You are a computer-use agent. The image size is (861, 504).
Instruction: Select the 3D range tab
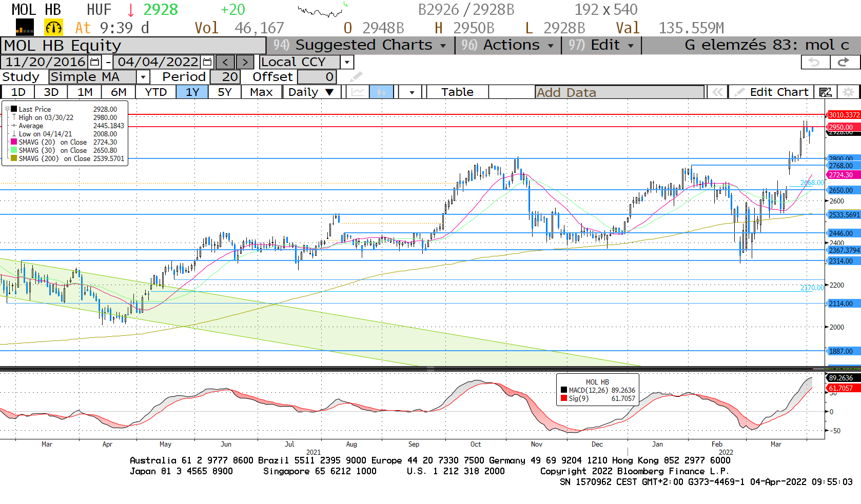(x=51, y=92)
